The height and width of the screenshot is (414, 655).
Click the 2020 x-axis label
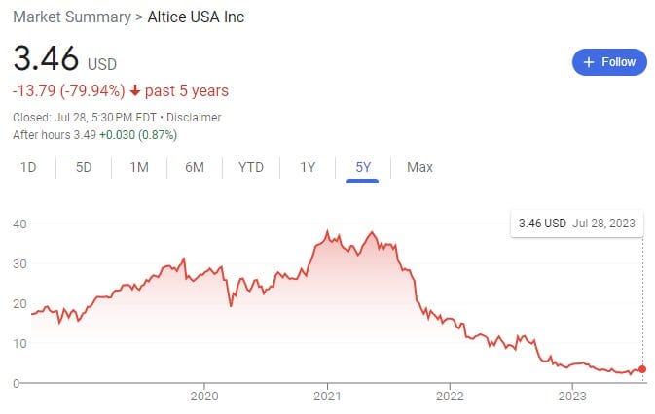point(204,396)
